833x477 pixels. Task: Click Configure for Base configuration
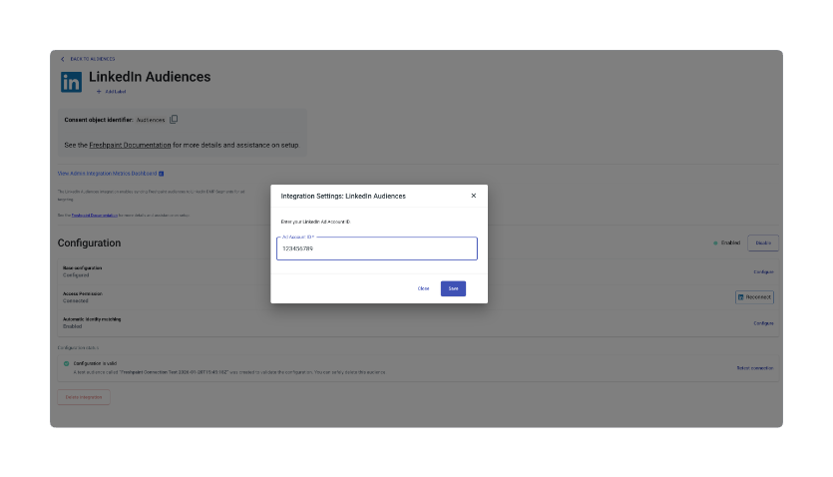point(763,271)
